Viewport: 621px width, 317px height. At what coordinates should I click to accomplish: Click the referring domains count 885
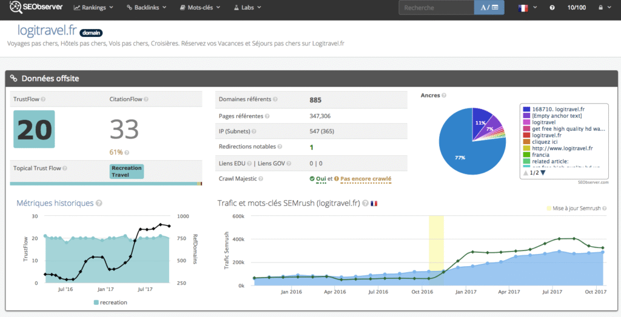click(315, 100)
